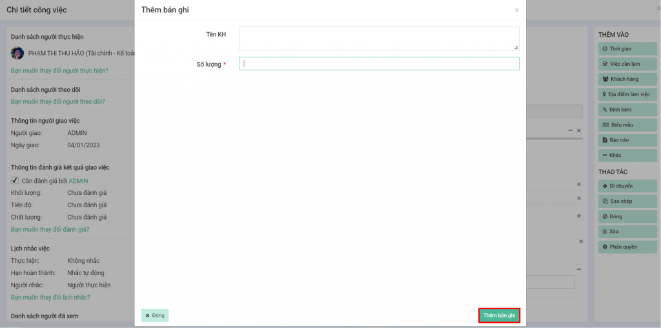
Task: Open 'Bạn muốn thay đổi người thực hiện?' link
Action: tap(59, 70)
